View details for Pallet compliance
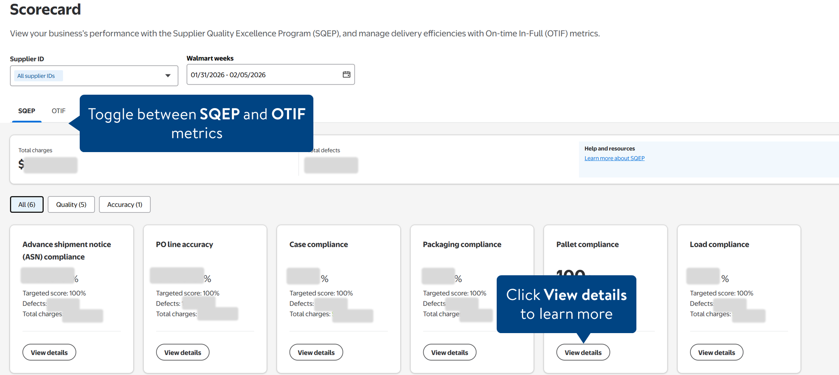The image size is (839, 375). 583,352
